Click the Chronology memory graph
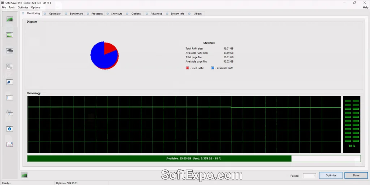370x185 pixels. [184, 124]
